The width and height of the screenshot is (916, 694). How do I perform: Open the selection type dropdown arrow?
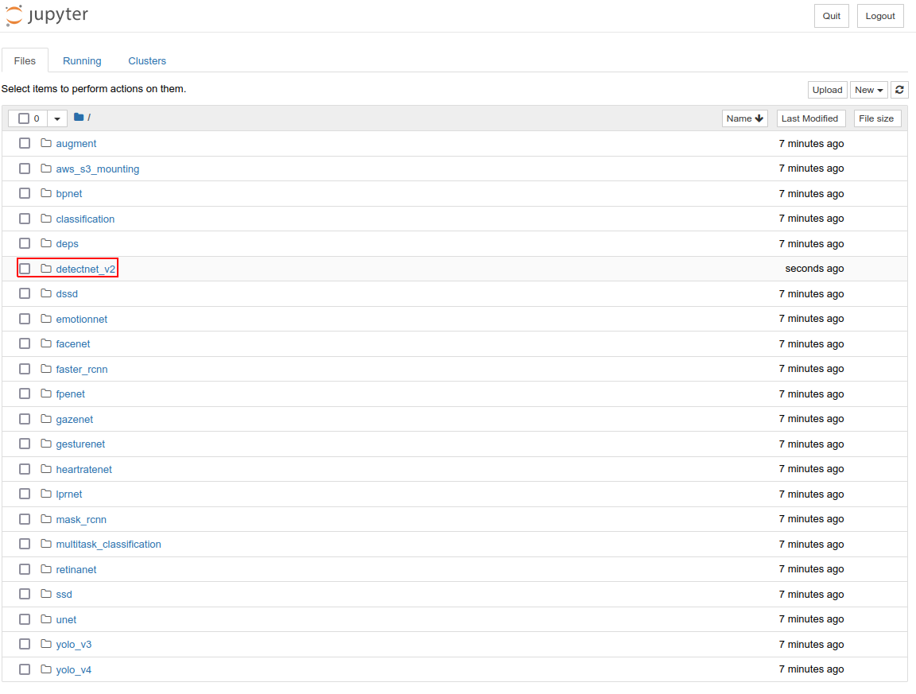coord(57,118)
